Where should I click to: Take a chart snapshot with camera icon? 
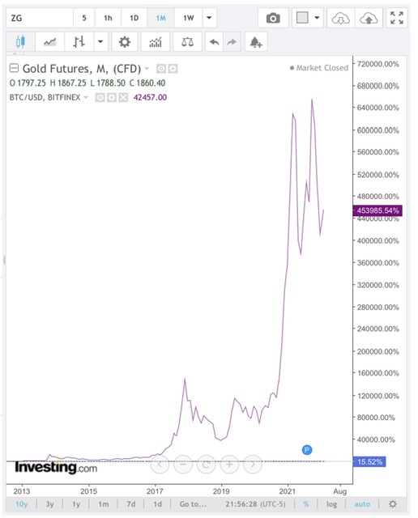coord(273,18)
